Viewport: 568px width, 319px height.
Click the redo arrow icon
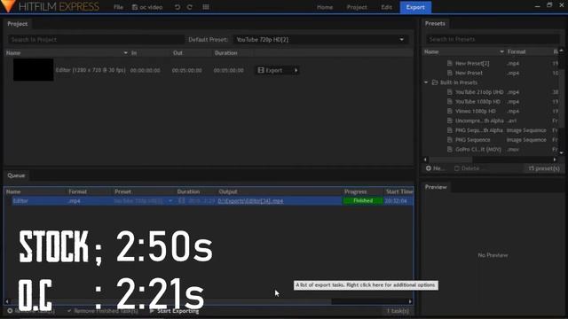pos(189,7)
